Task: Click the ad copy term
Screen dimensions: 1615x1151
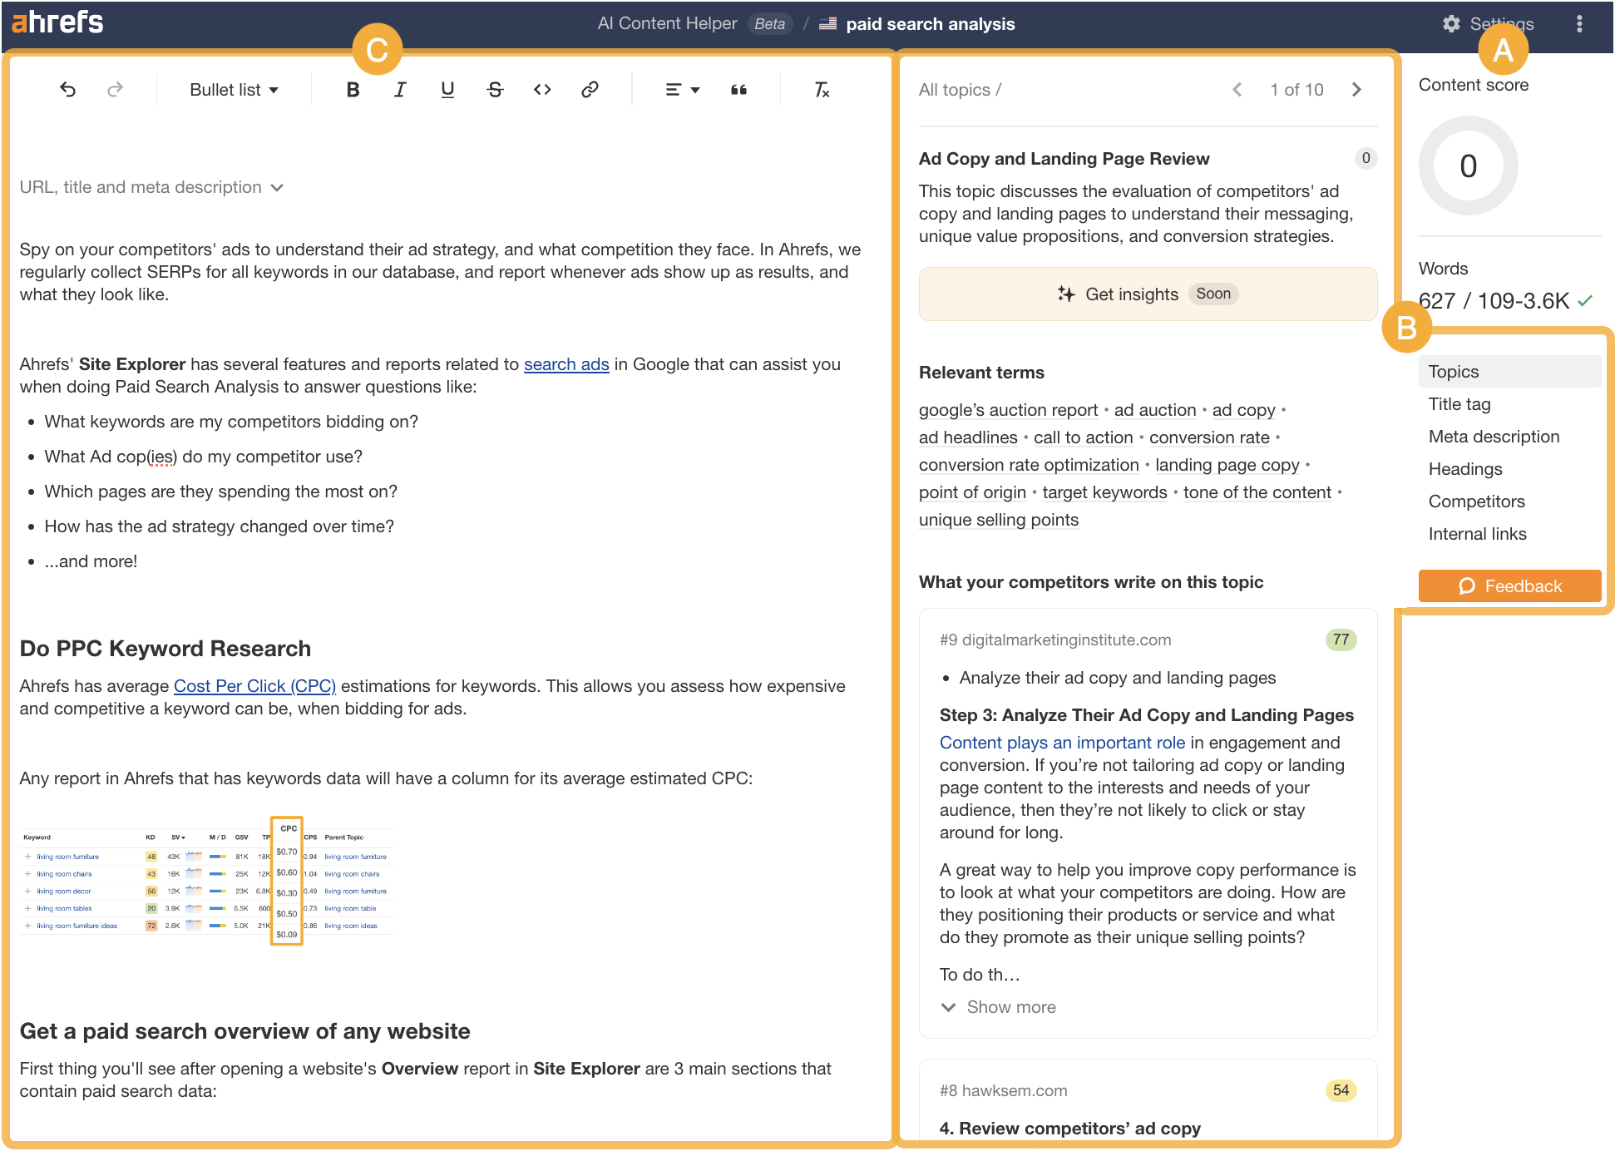Action: (x=1243, y=410)
